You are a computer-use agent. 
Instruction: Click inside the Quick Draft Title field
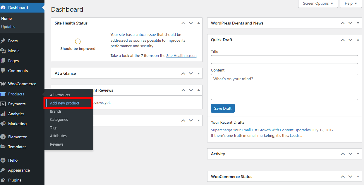point(284,60)
